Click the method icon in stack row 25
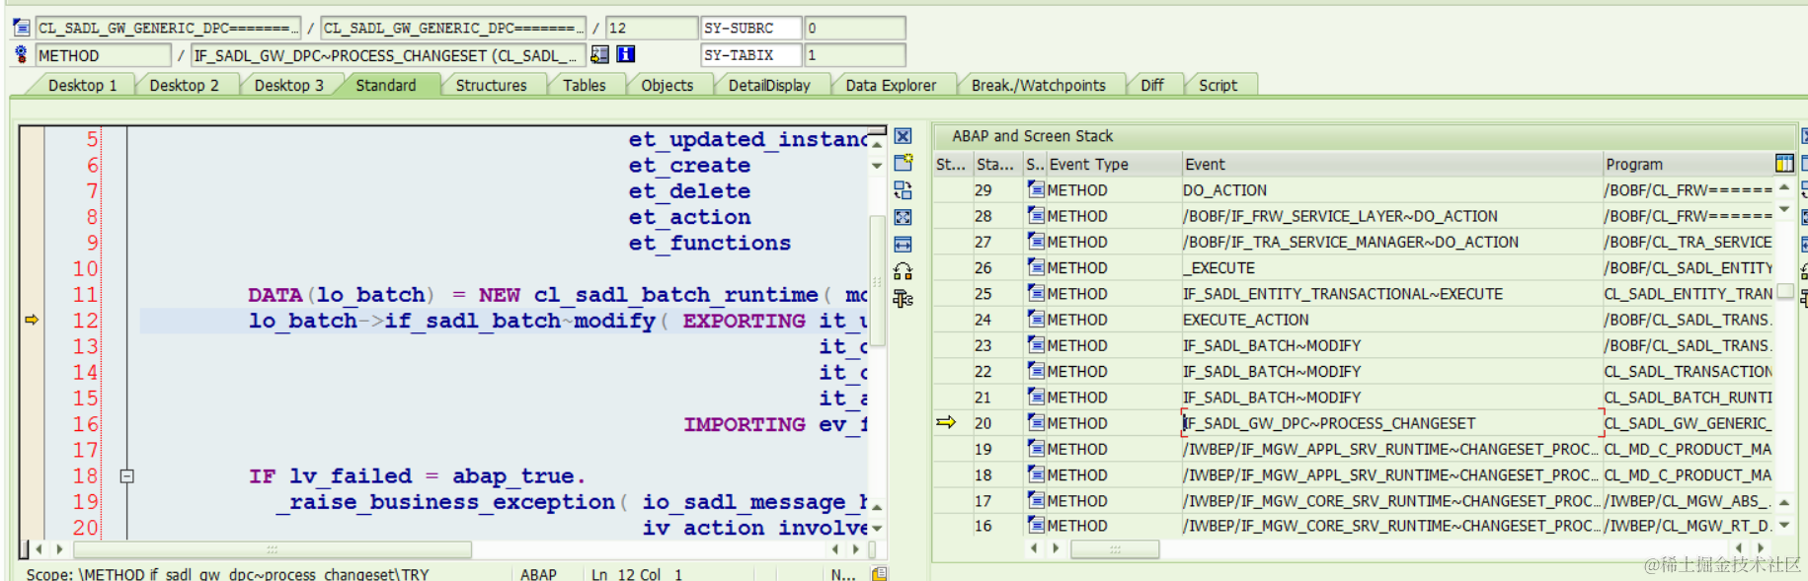The height and width of the screenshot is (581, 1808). 1036,293
